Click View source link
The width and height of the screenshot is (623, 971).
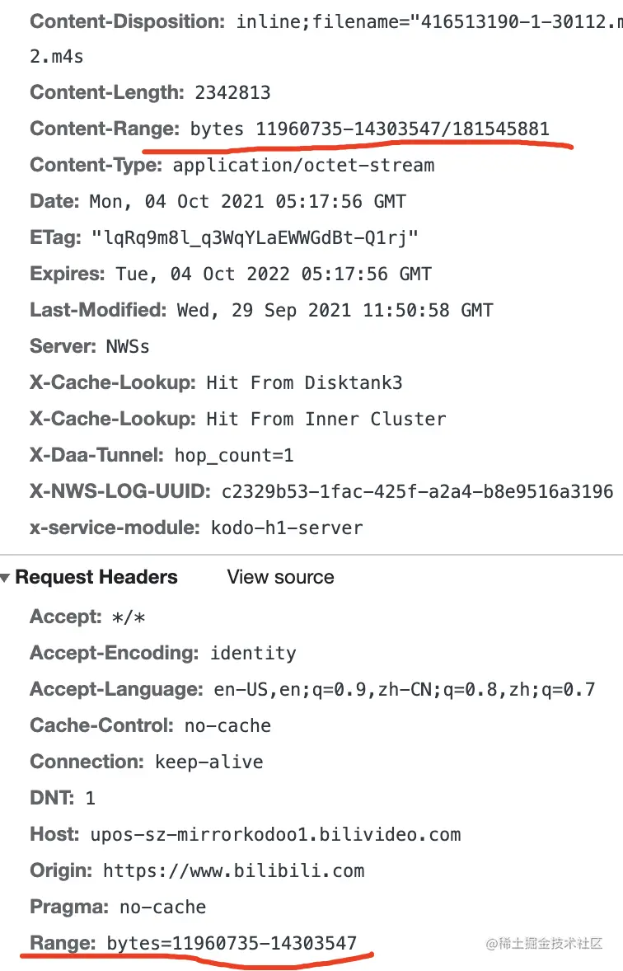click(280, 577)
